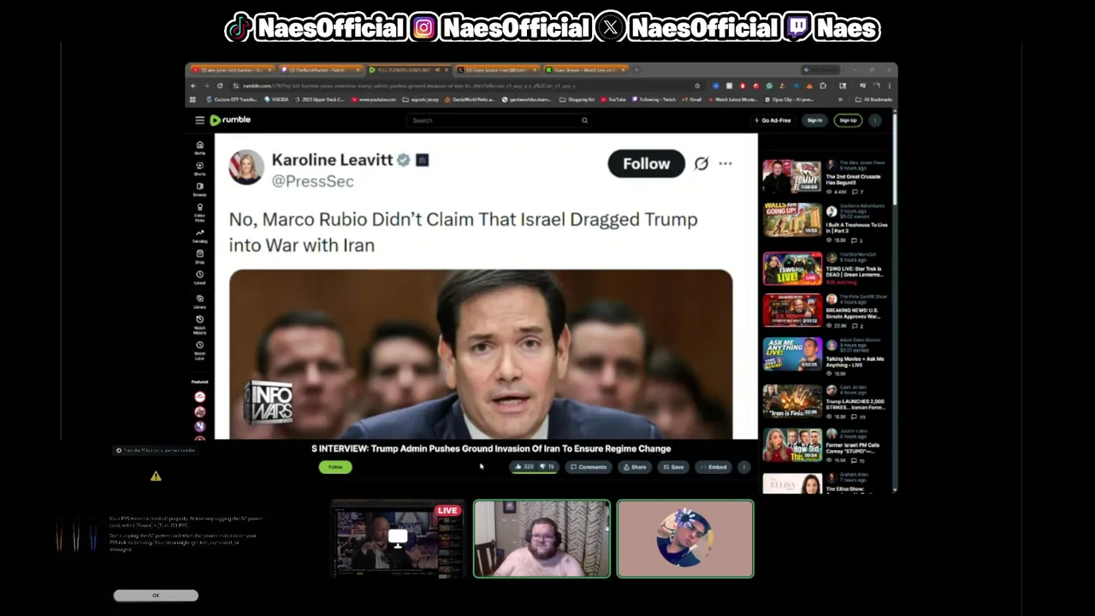Image resolution: width=1095 pixels, height=616 pixels.
Task: Click the Sign In button
Action: coord(814,121)
